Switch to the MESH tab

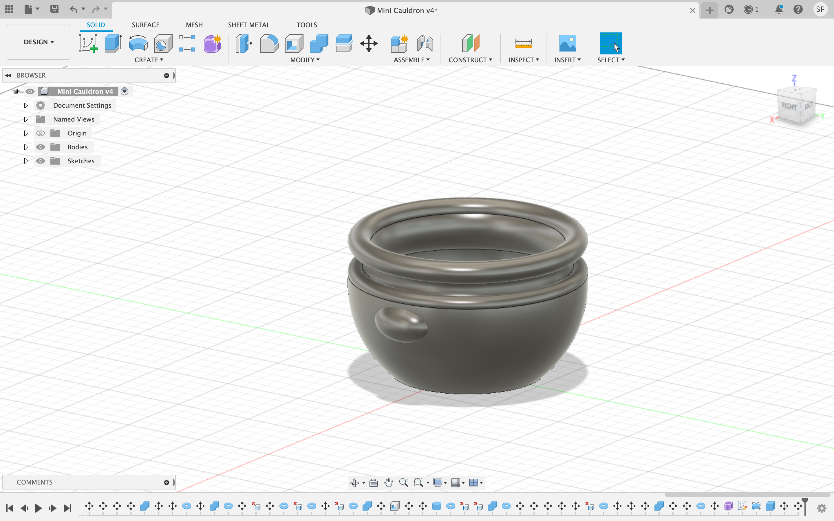click(193, 25)
